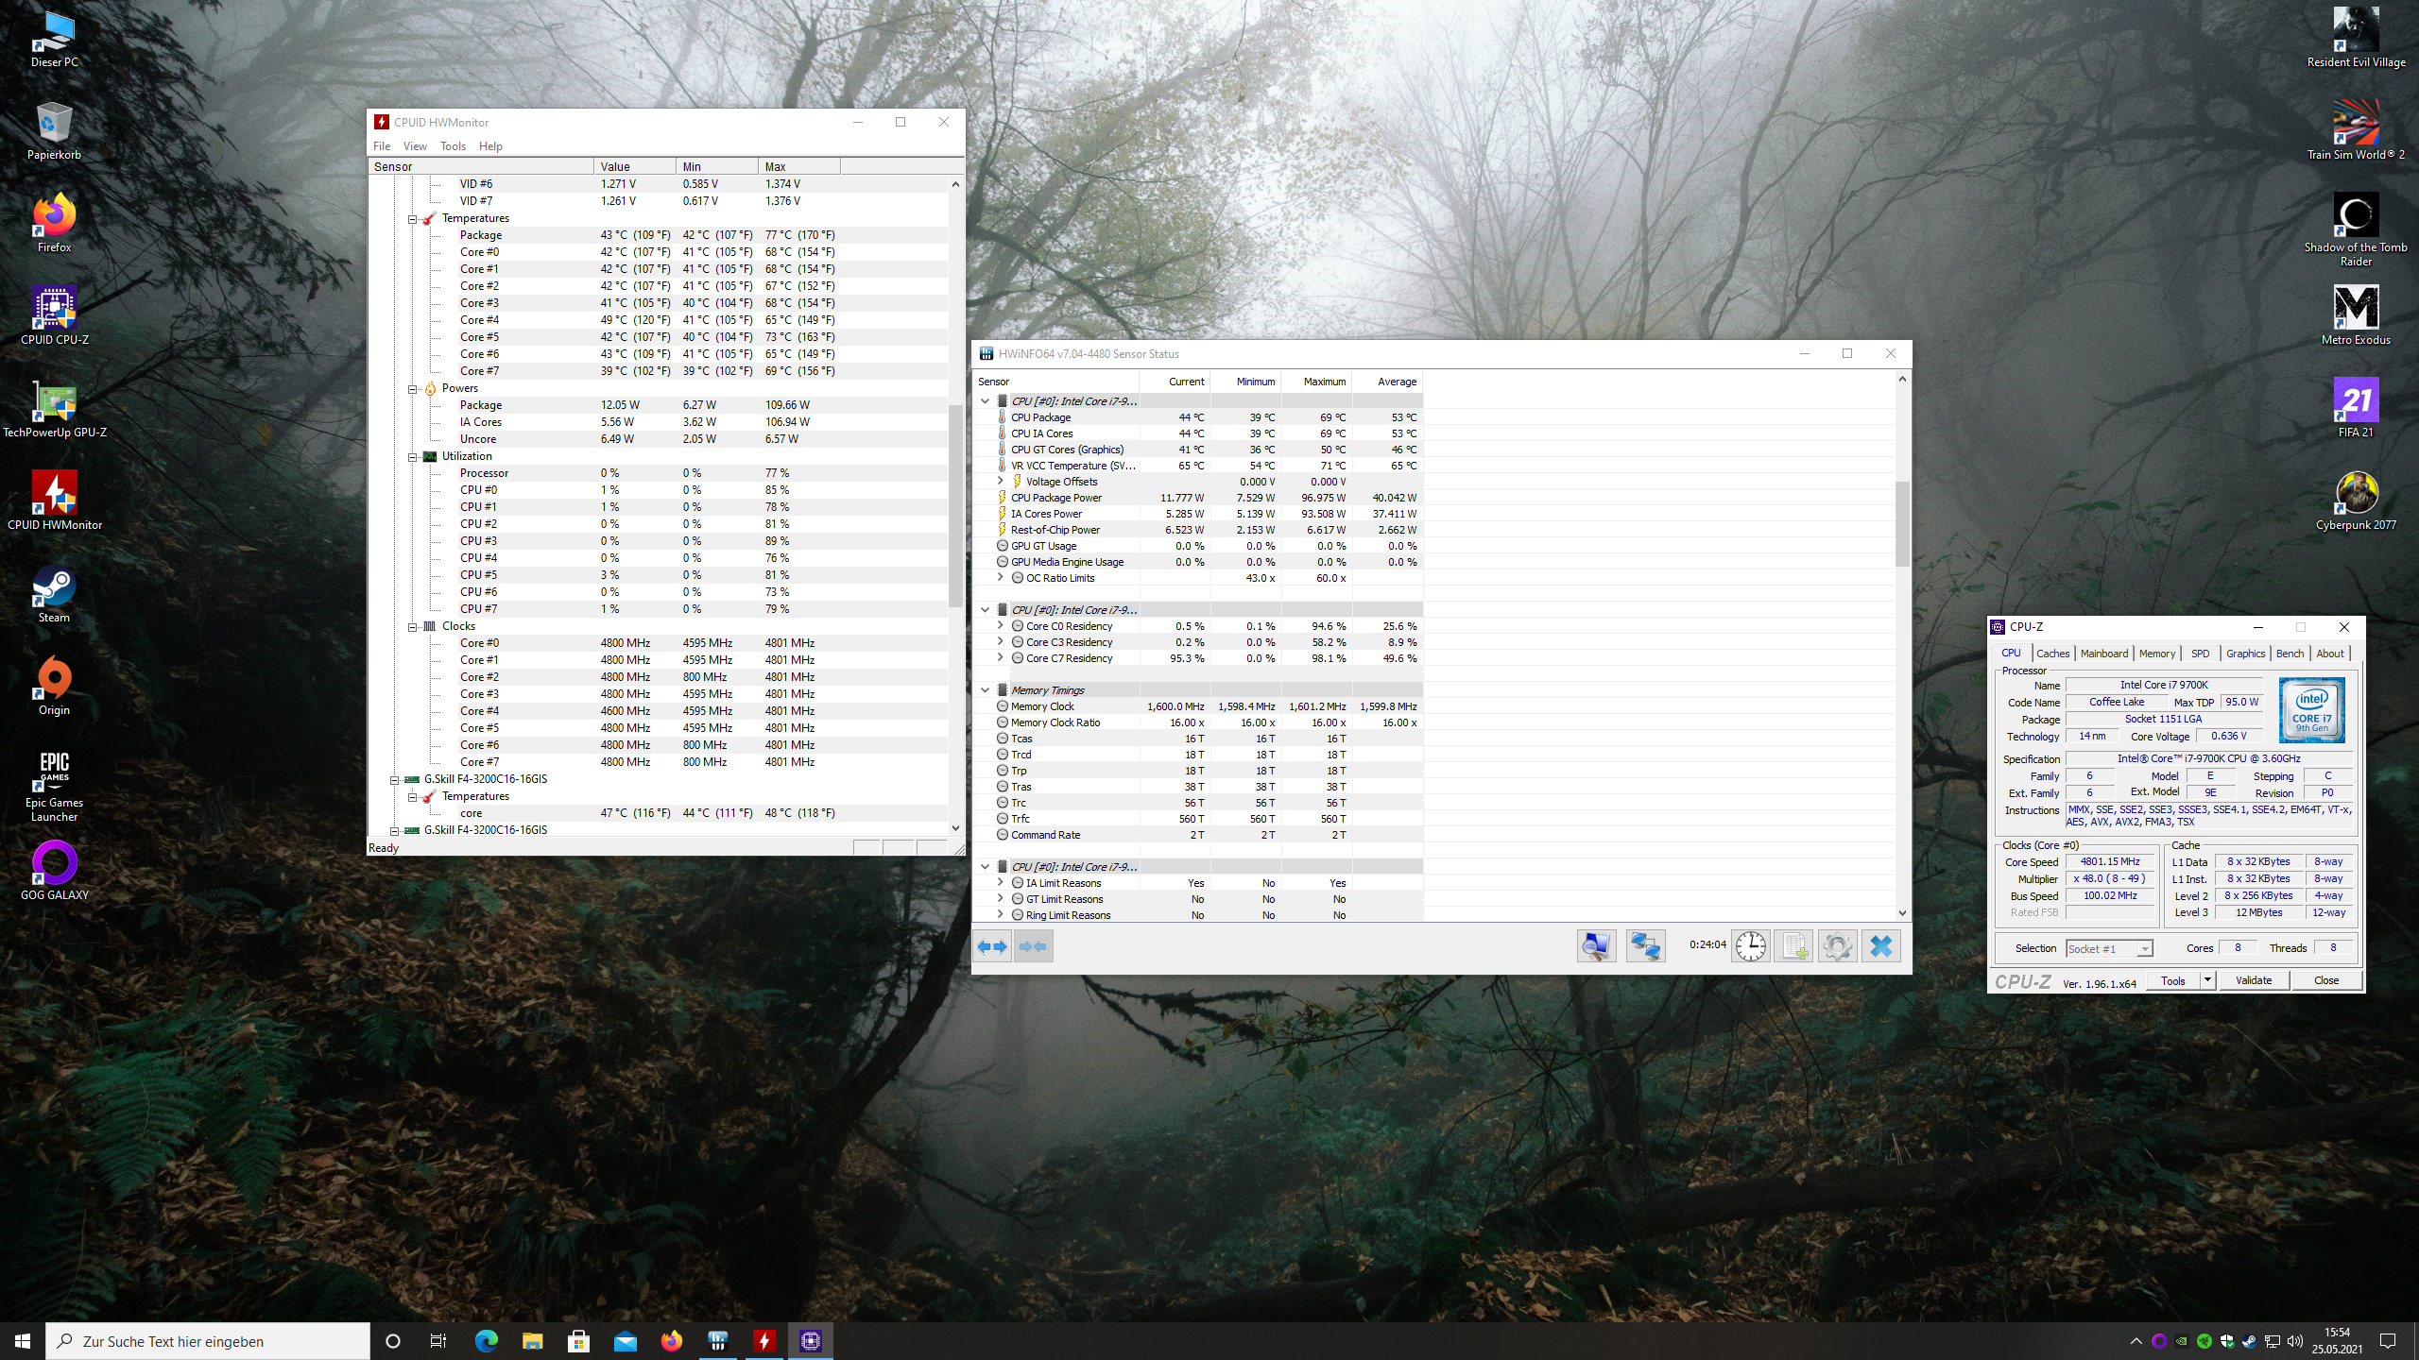Close sensors with blue X icon
Viewport: 2419px width, 1360px height.
click(1881, 946)
